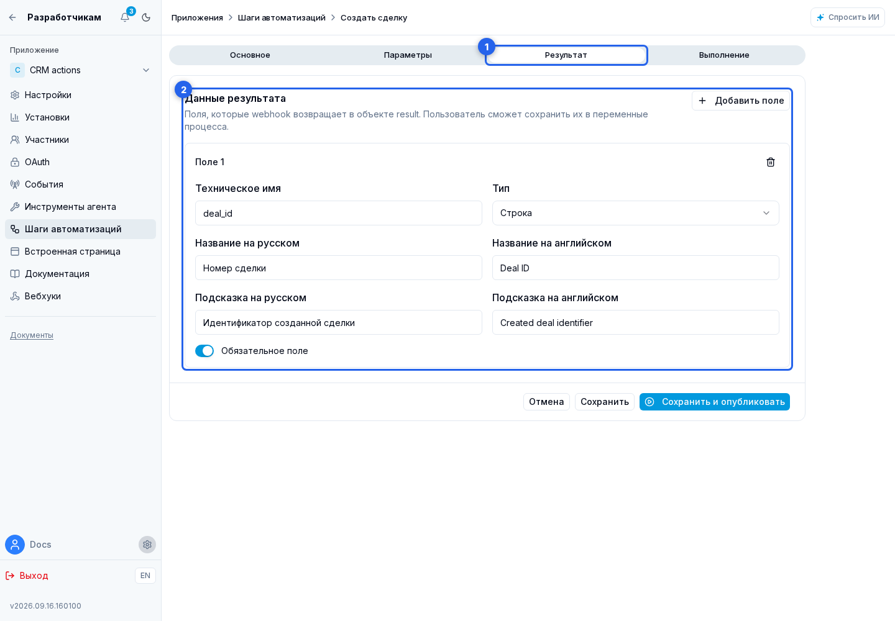Click the Название на русском input
This screenshot has height=621, width=895.
(339, 268)
